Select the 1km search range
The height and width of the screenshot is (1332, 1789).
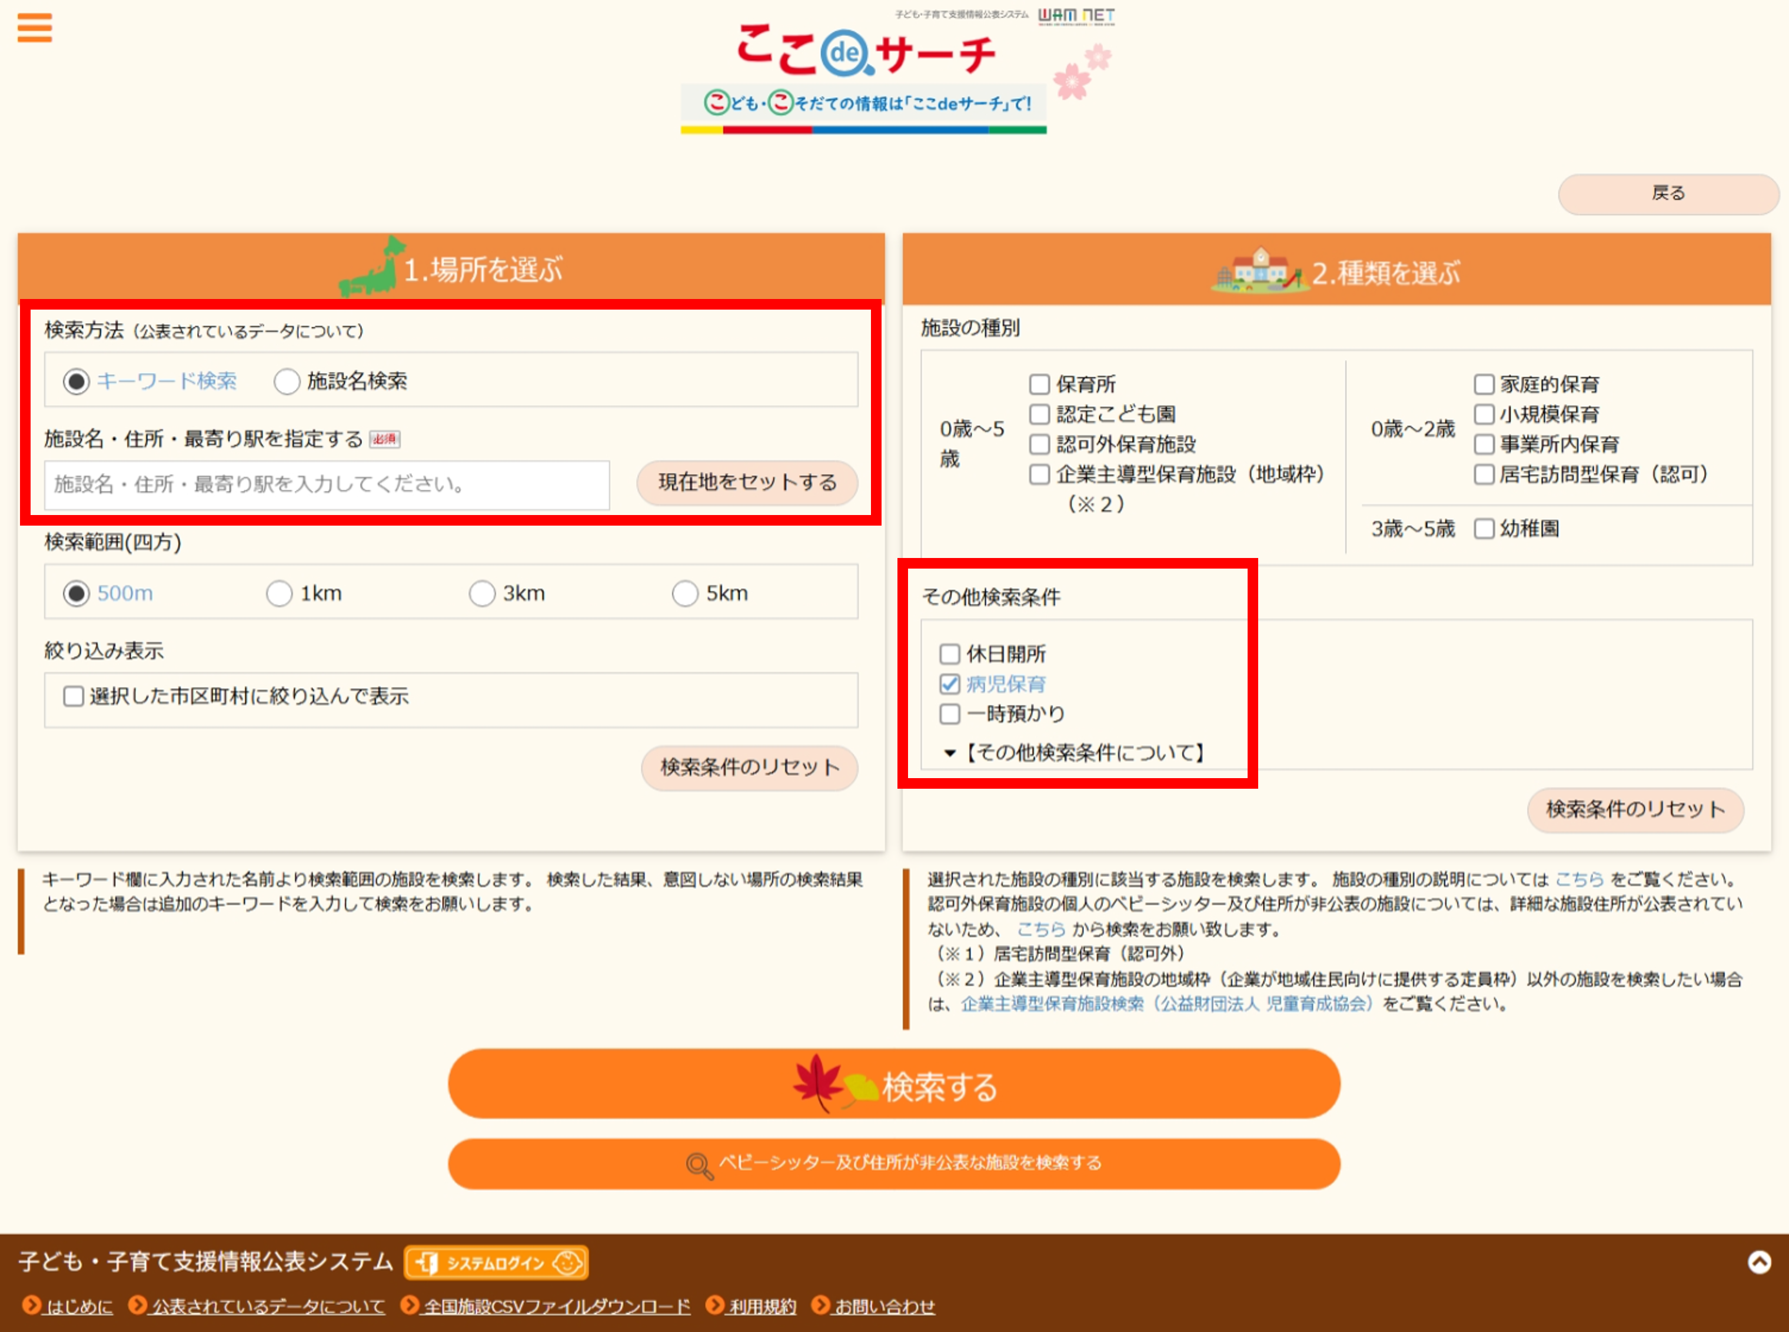[x=279, y=594]
